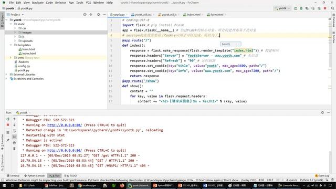Run with coverage from main toolbar
336x189 pixels.
pyautogui.click(x=307, y=8)
